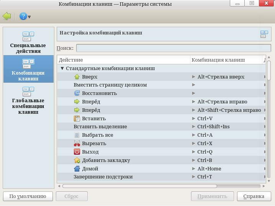
Task: Focus the Поиск search field
Action: pyautogui.click(x=174, y=48)
